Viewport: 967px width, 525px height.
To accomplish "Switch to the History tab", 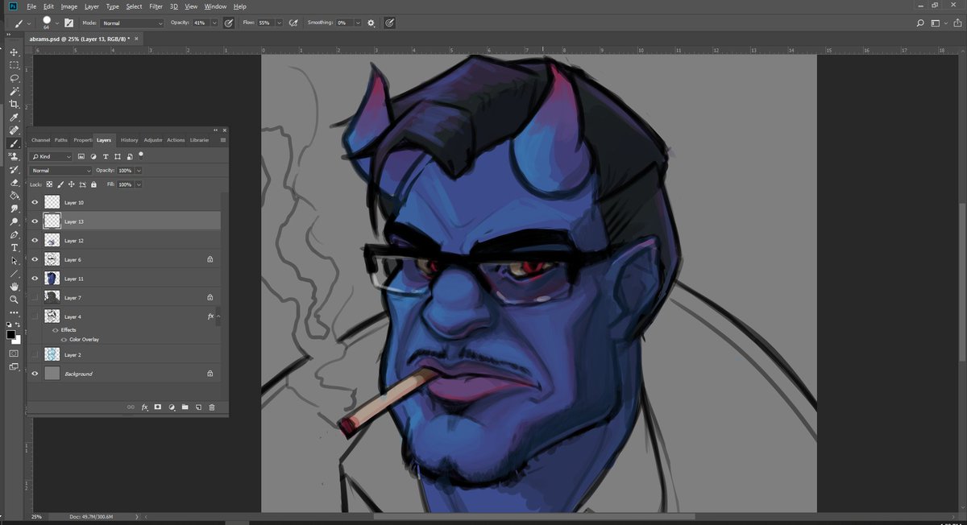I will 130,140.
